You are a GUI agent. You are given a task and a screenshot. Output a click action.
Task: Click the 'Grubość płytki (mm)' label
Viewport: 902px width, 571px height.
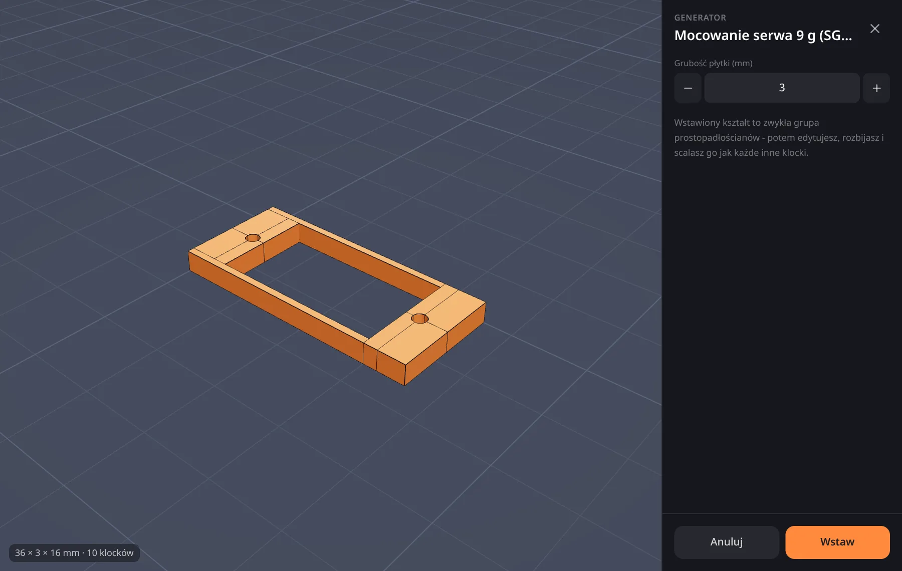tap(713, 63)
